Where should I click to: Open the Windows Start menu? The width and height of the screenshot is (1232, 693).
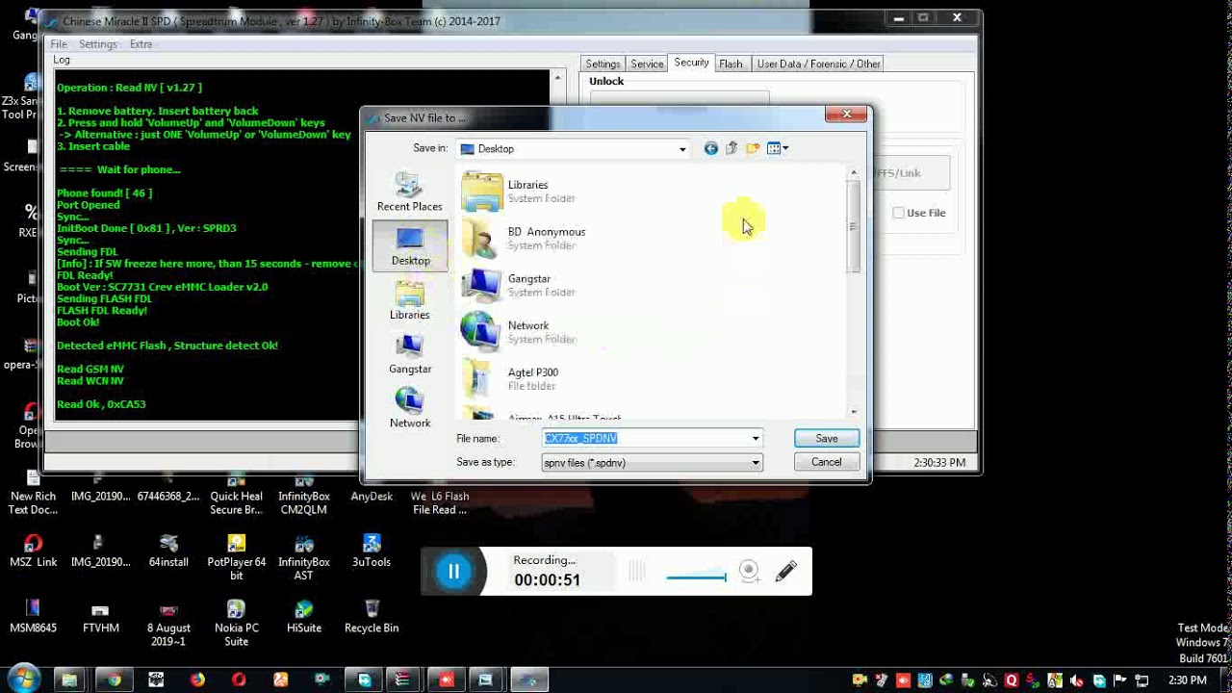(24, 679)
